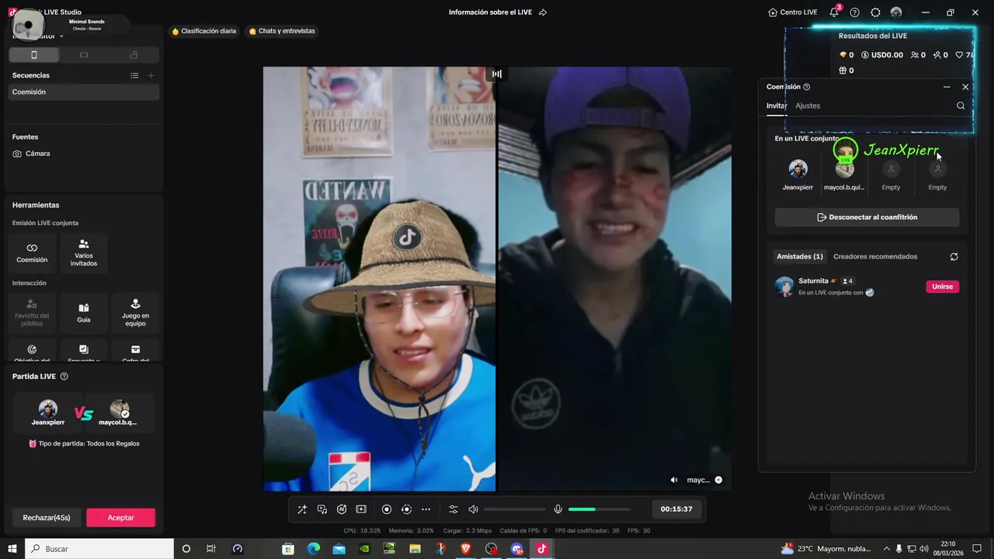Viewport: 994px width, 559px height.
Task: Show Coemisión panel help icon
Action: (806, 87)
